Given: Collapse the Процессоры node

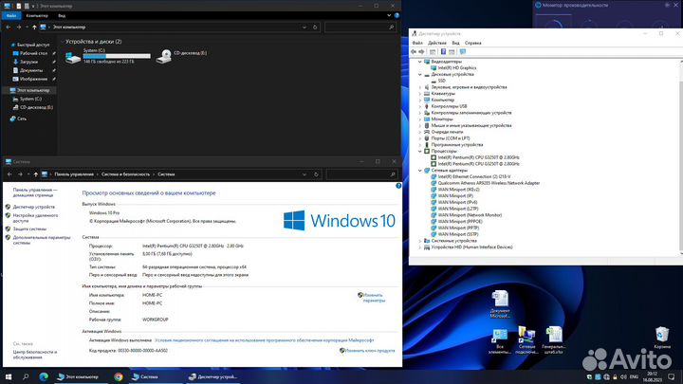Looking at the screenshot, I should tap(420, 151).
